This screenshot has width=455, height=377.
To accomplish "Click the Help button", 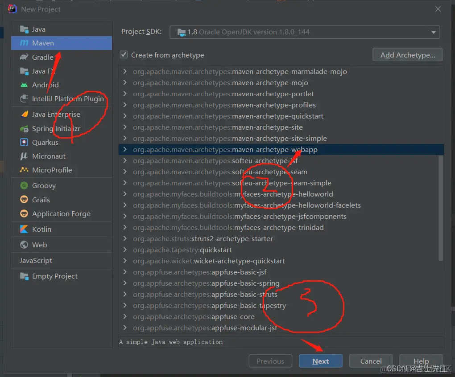I will [x=421, y=361].
